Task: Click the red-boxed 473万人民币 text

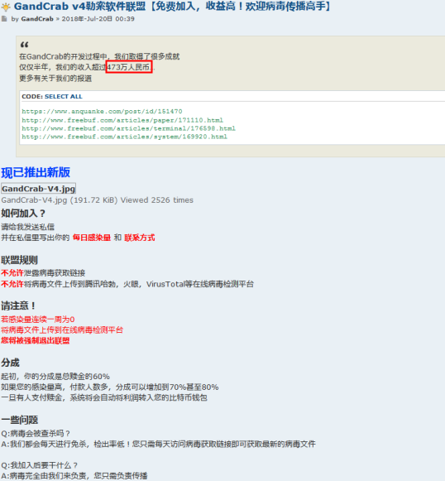Action: click(129, 67)
